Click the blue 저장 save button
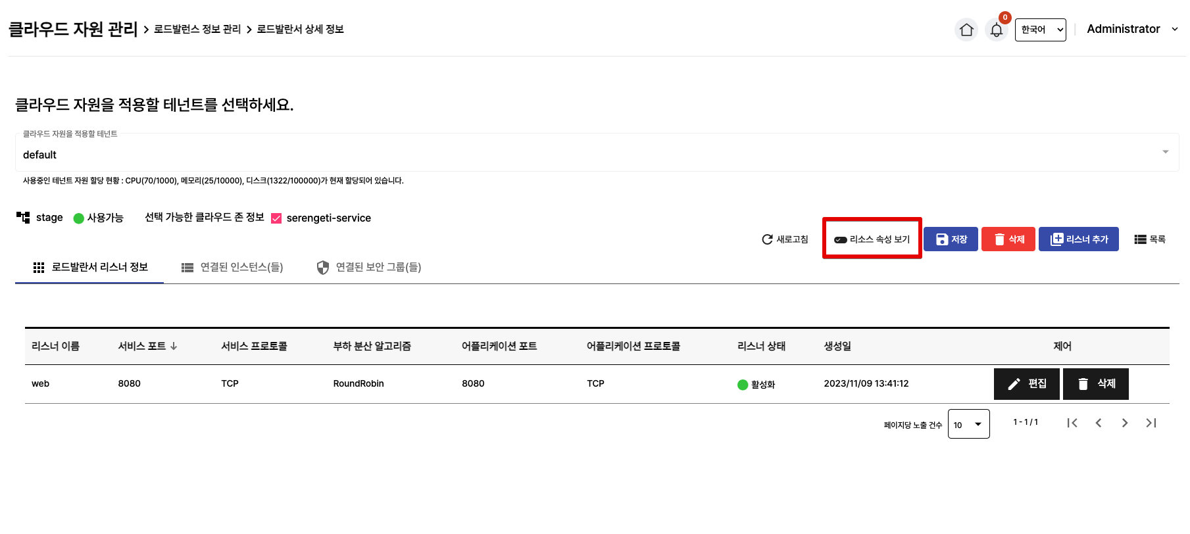The image size is (1190, 534). [x=951, y=239]
